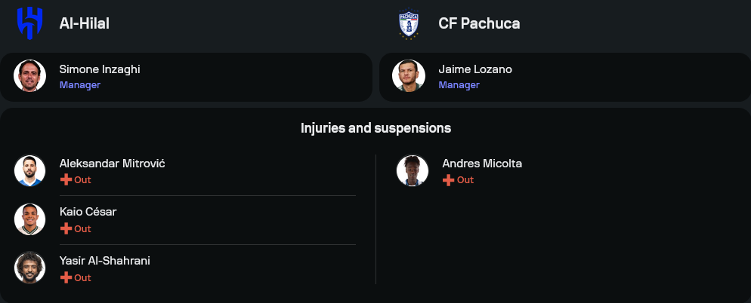Click the injury cross icon under Kaio César
Screen dimensions: 751x303
click(66, 228)
